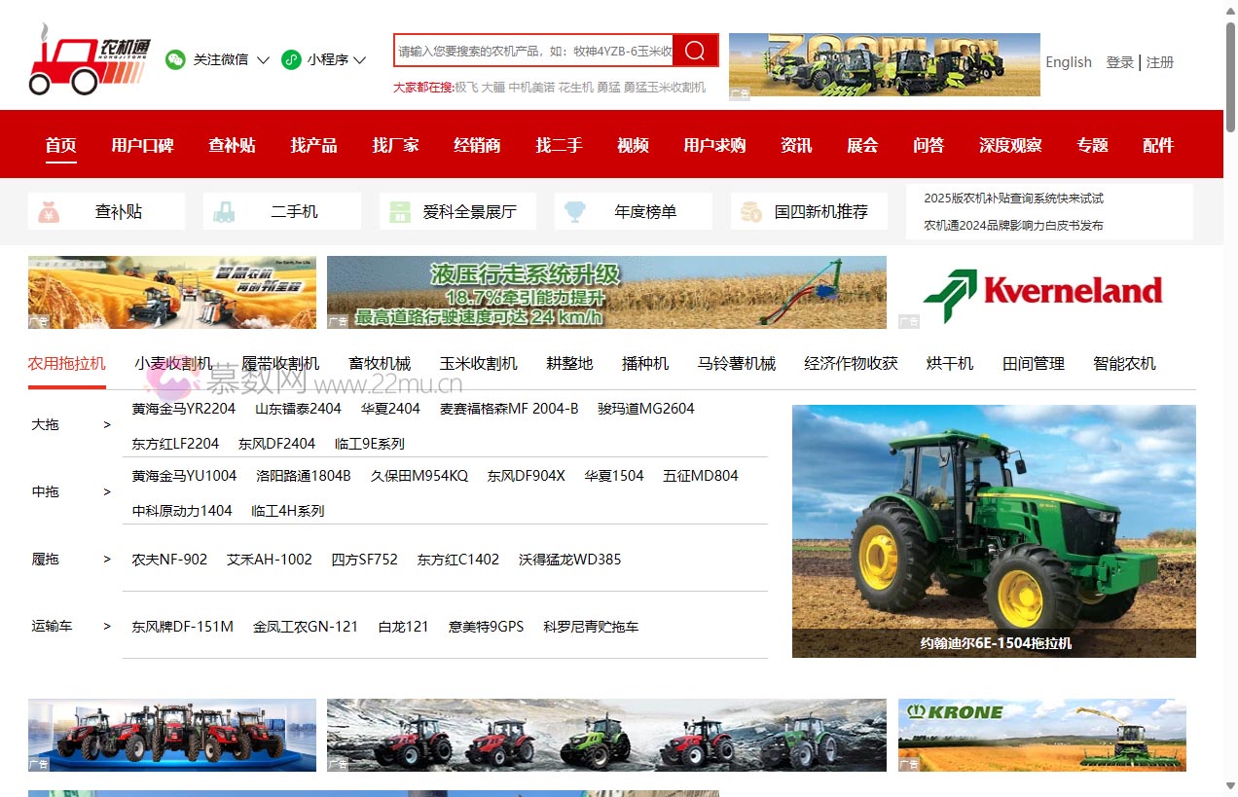Expand the 大拖 tractor category
The height and width of the screenshot is (797, 1238).
[107, 424]
